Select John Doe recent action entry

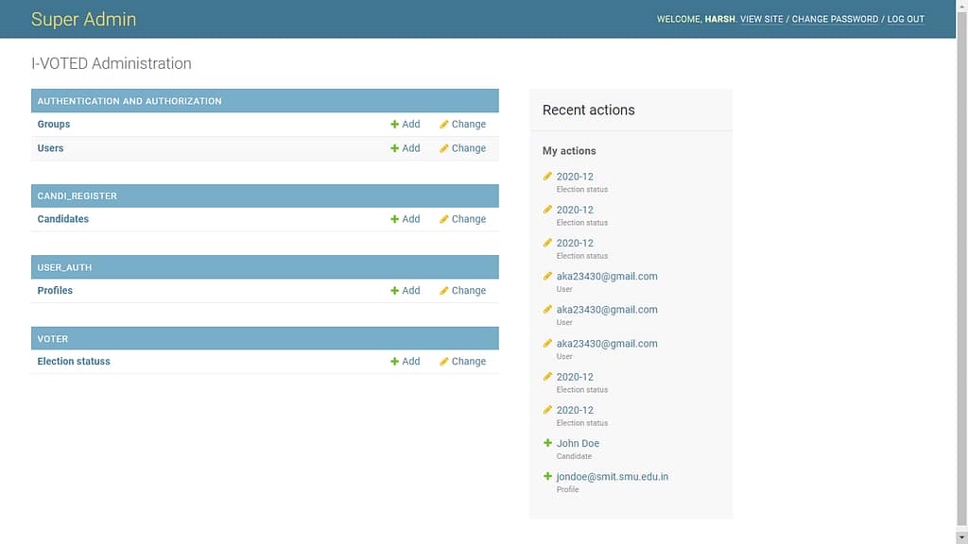tap(578, 443)
